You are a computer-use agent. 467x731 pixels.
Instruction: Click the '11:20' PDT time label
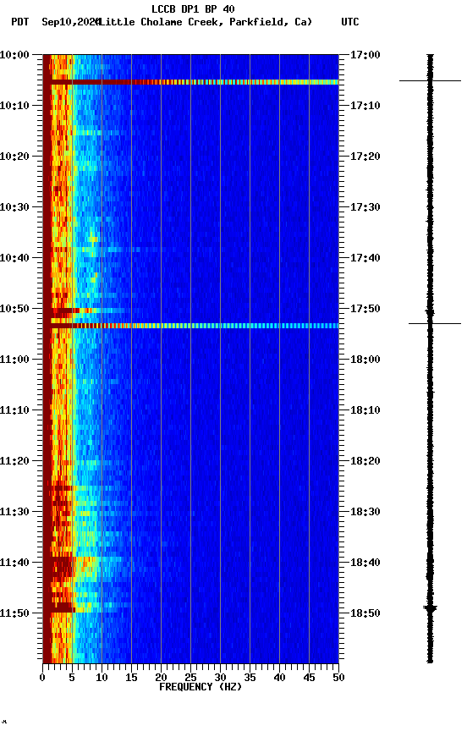tap(14, 461)
